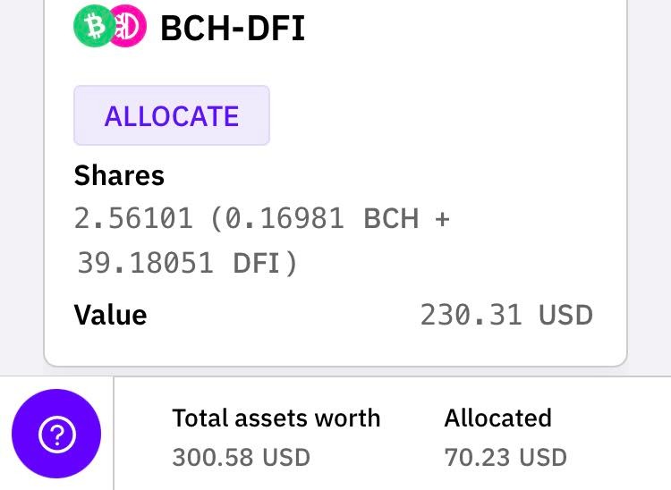The height and width of the screenshot is (490, 671).
Task: Open help via purple question mark button
Action: click(x=56, y=434)
